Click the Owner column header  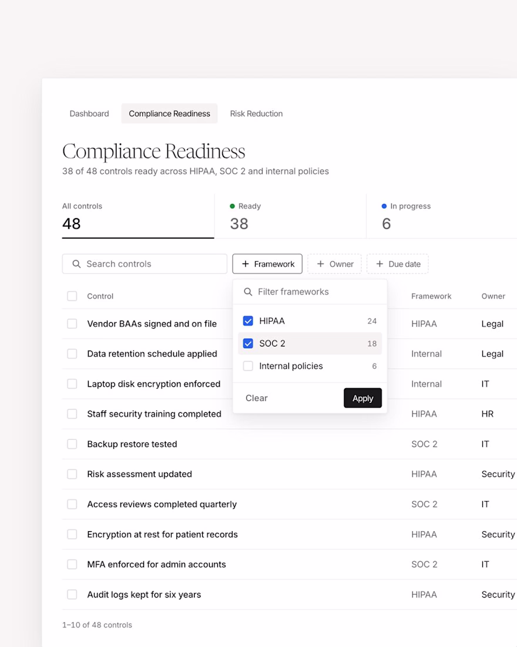(x=493, y=296)
